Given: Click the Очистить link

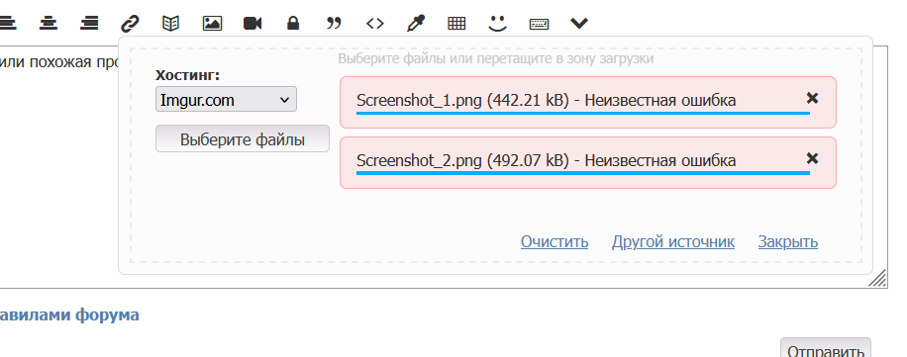Looking at the screenshot, I should tap(554, 241).
